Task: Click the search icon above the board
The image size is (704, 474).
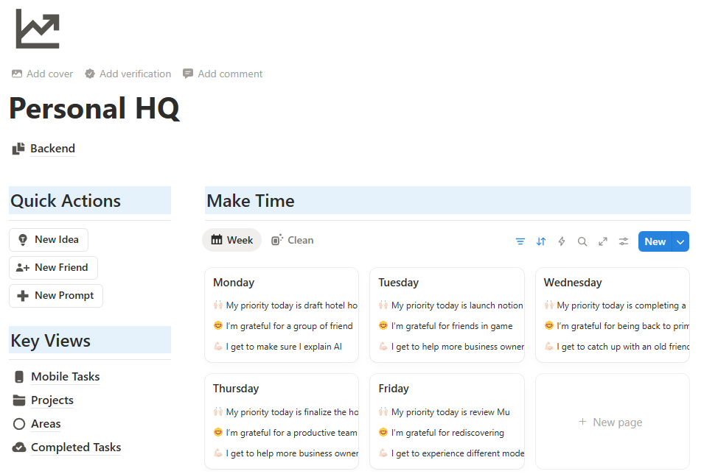Action: pyautogui.click(x=582, y=241)
